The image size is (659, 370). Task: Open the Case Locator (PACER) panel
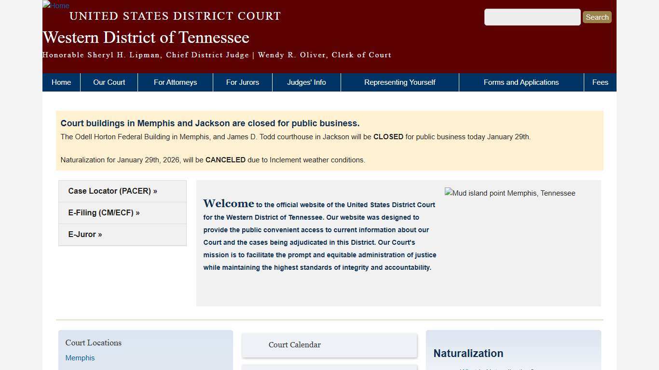point(112,191)
